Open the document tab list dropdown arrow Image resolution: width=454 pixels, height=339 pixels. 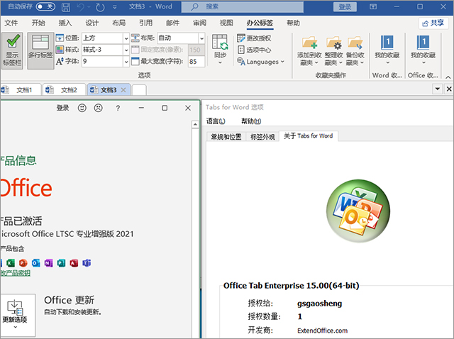point(438,89)
